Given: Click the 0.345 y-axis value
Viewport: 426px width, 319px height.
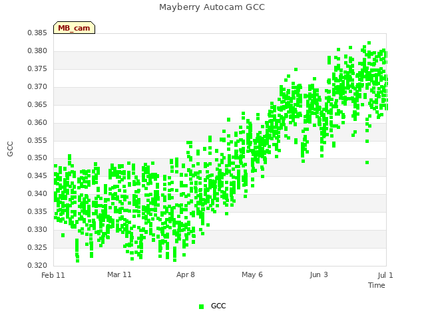Looking at the screenshot, I should pyautogui.click(x=37, y=175).
